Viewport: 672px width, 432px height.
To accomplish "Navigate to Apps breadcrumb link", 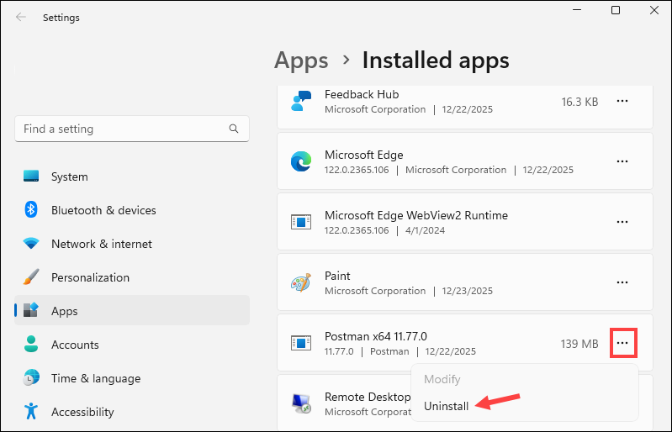I will [x=301, y=61].
